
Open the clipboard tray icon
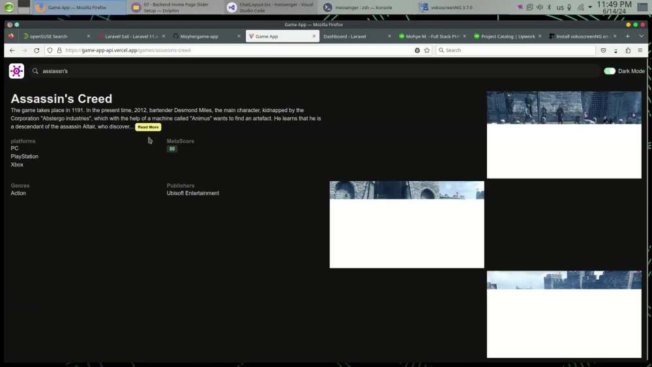click(529, 7)
